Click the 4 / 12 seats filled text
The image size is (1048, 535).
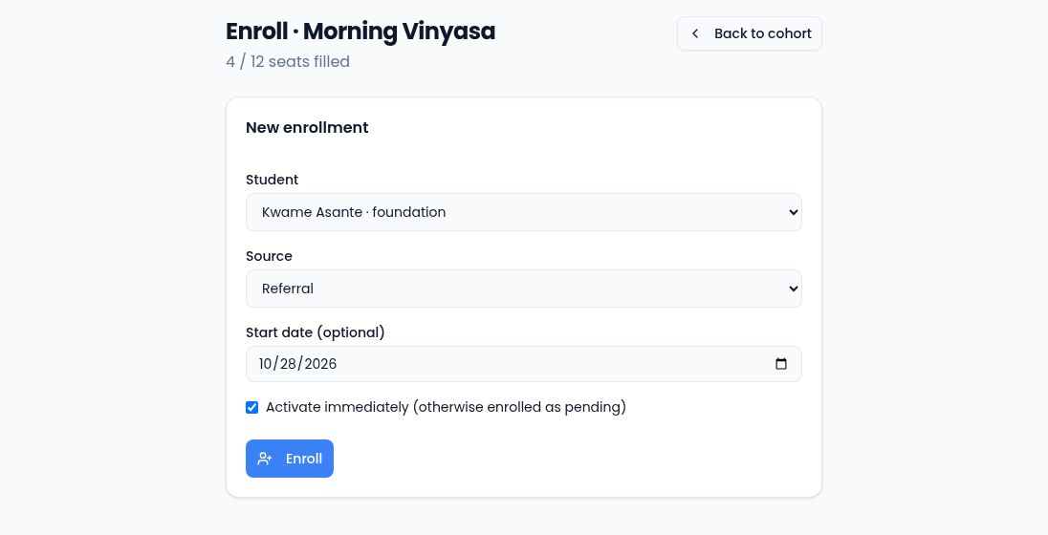tap(288, 61)
